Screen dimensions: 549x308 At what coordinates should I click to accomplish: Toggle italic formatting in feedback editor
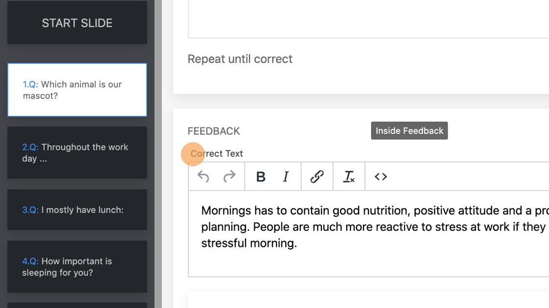point(286,176)
